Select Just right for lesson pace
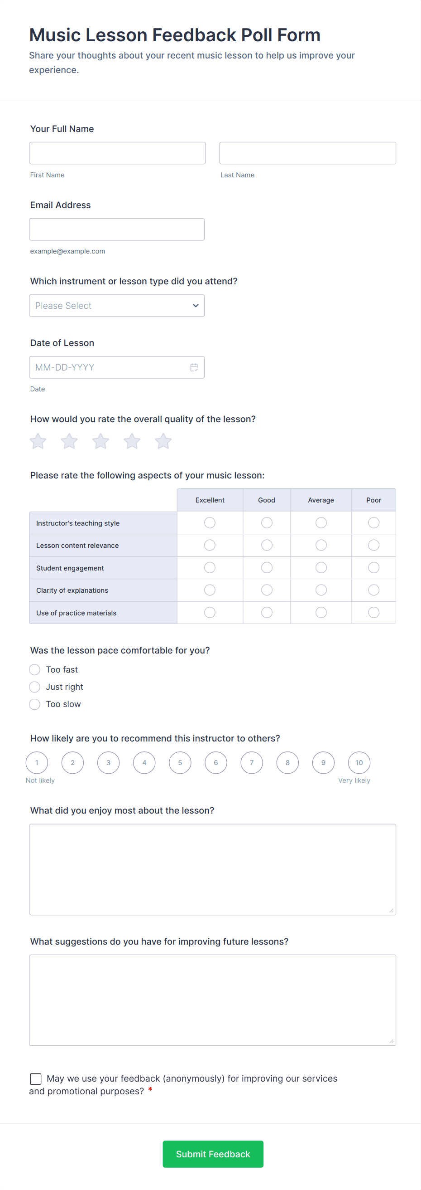 34,687
